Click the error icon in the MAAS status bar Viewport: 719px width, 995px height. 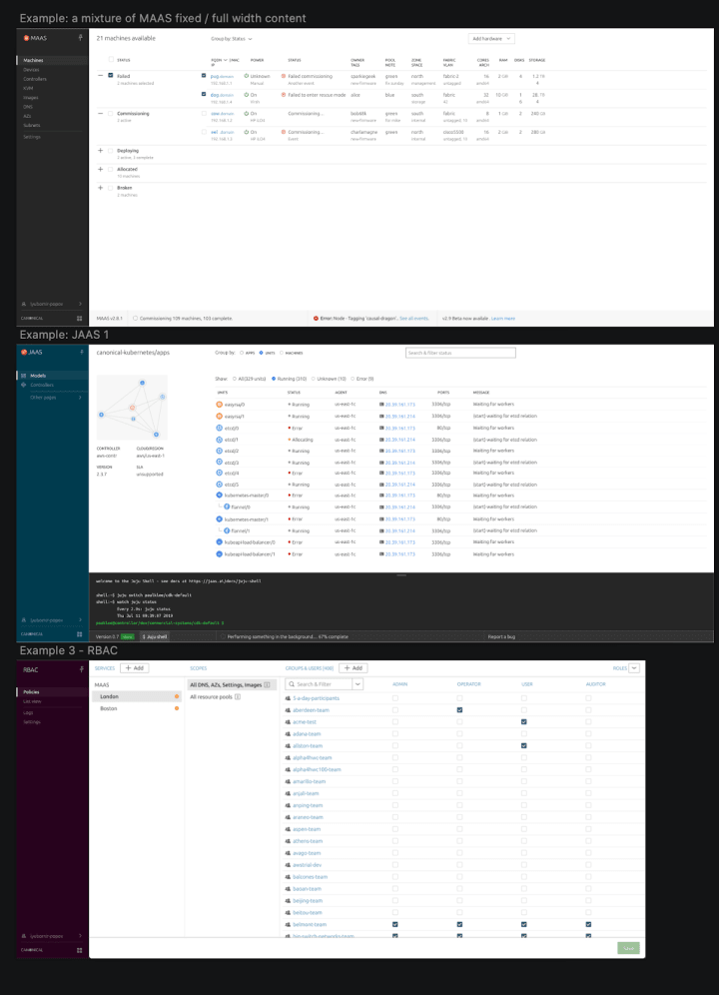(316, 318)
